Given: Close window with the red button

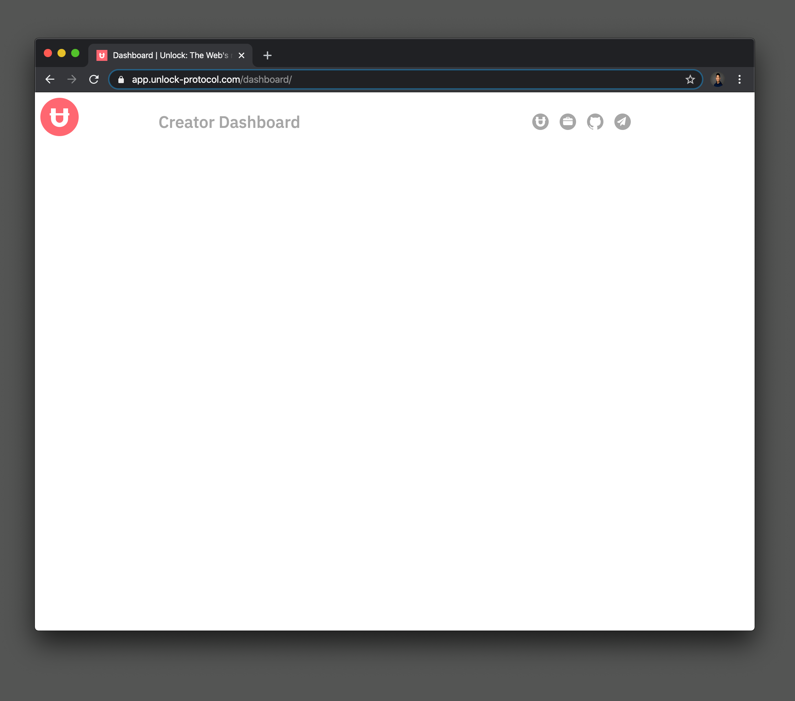Looking at the screenshot, I should coord(48,53).
